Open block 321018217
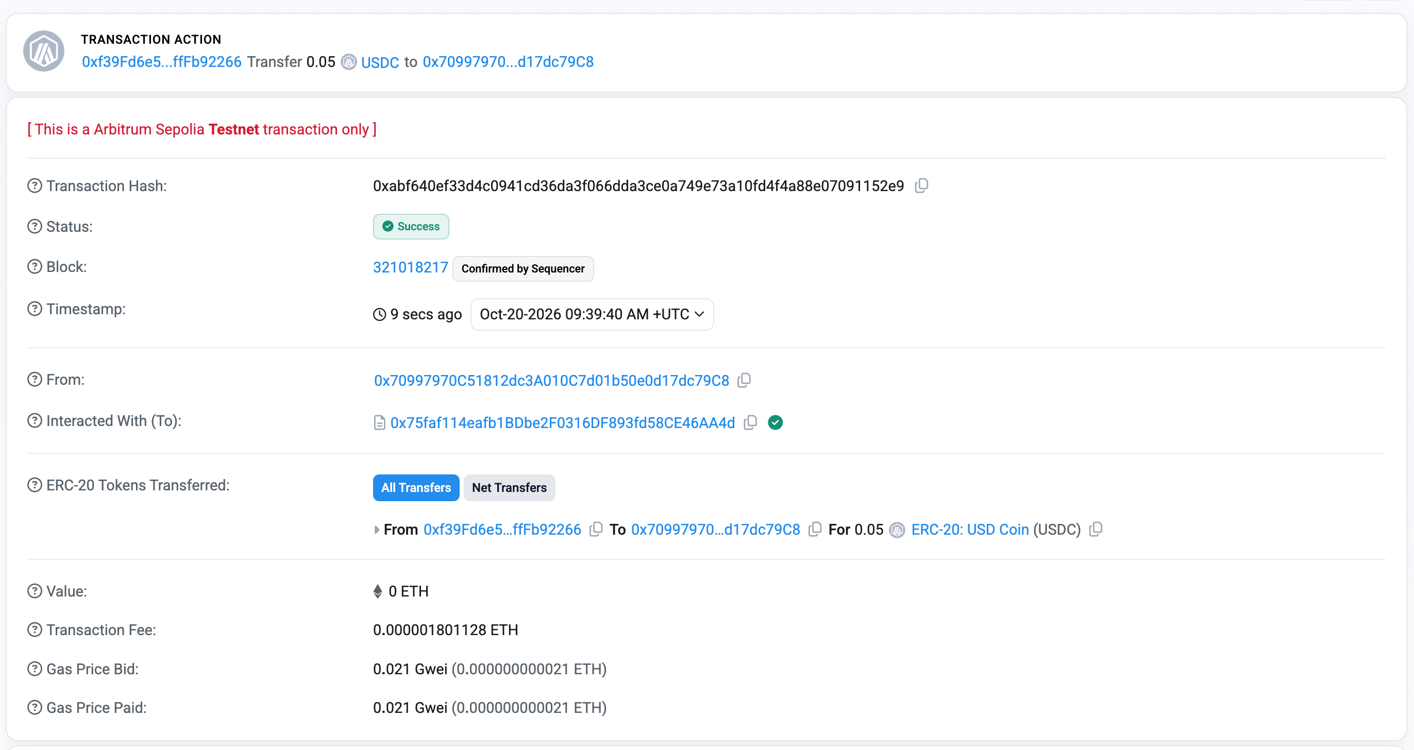 point(411,268)
